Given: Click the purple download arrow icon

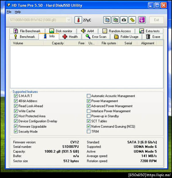Looking at the screenshot, I should [142, 20].
